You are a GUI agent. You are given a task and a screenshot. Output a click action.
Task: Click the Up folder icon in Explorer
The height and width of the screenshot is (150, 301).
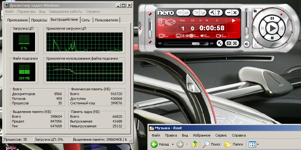tap(194, 144)
